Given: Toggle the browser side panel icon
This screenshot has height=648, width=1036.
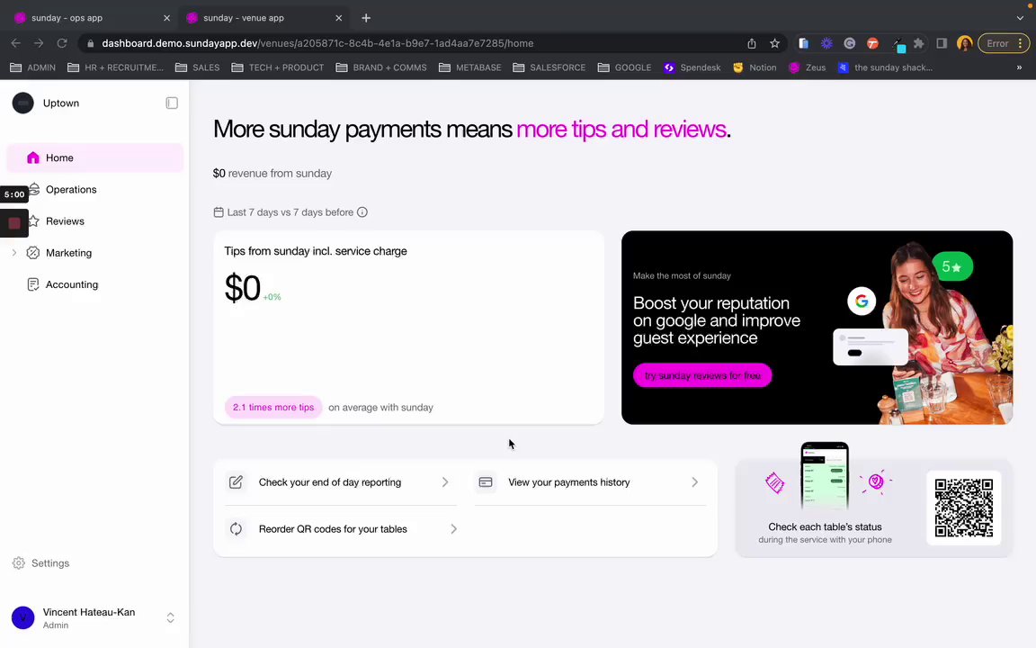Looking at the screenshot, I should pyautogui.click(x=942, y=43).
